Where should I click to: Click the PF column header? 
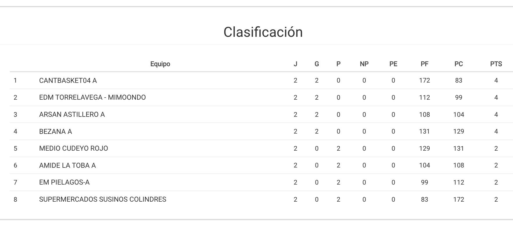coord(424,64)
